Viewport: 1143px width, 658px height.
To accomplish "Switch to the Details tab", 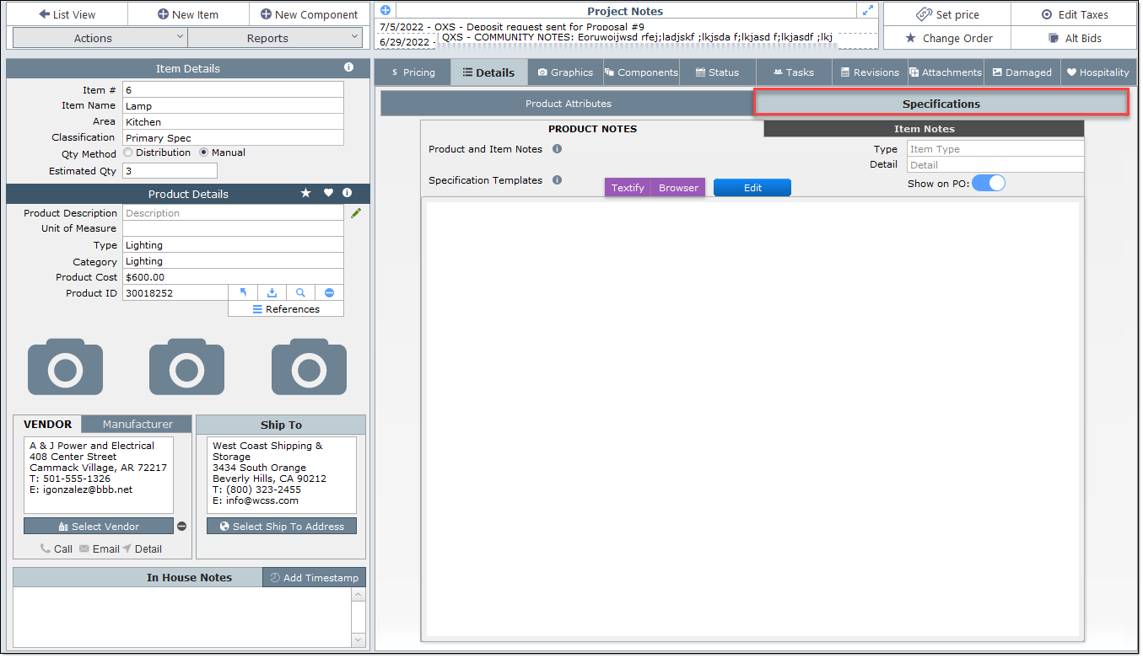I will pyautogui.click(x=489, y=72).
